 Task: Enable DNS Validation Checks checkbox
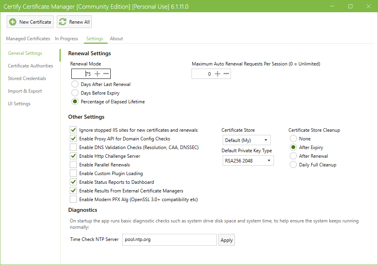click(73, 147)
